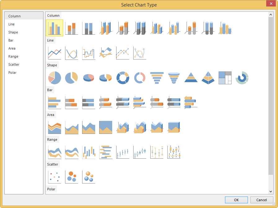278x208 pixels.
Task: Select Area category in sidebar
Action: (24, 48)
